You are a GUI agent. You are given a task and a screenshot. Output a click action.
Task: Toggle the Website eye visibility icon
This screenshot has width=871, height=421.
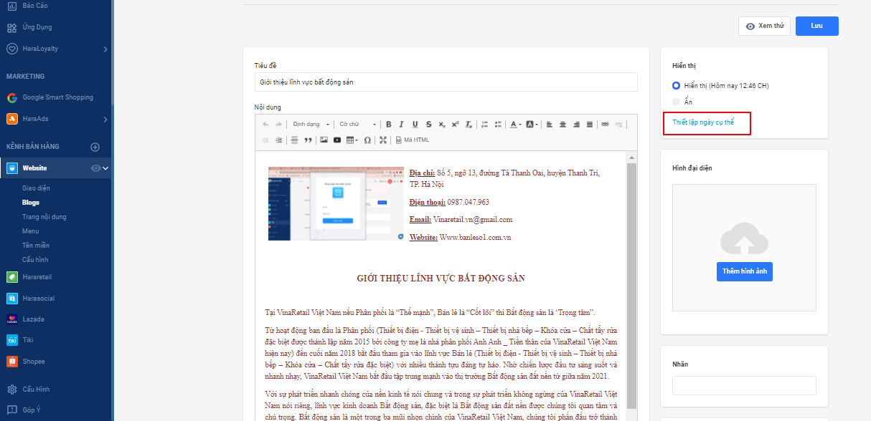(x=96, y=168)
